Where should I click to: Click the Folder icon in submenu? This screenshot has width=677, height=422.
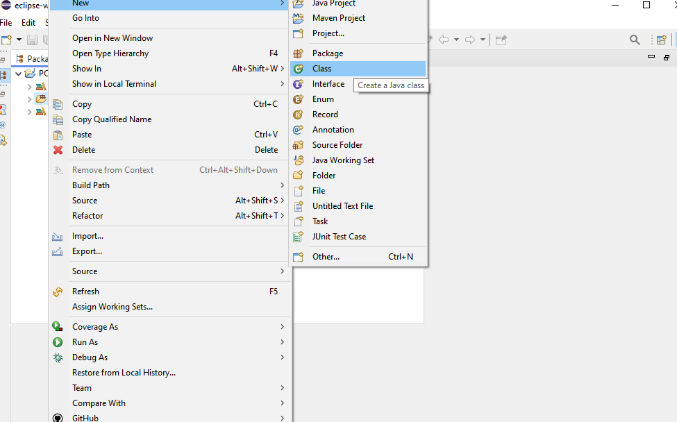click(x=299, y=175)
